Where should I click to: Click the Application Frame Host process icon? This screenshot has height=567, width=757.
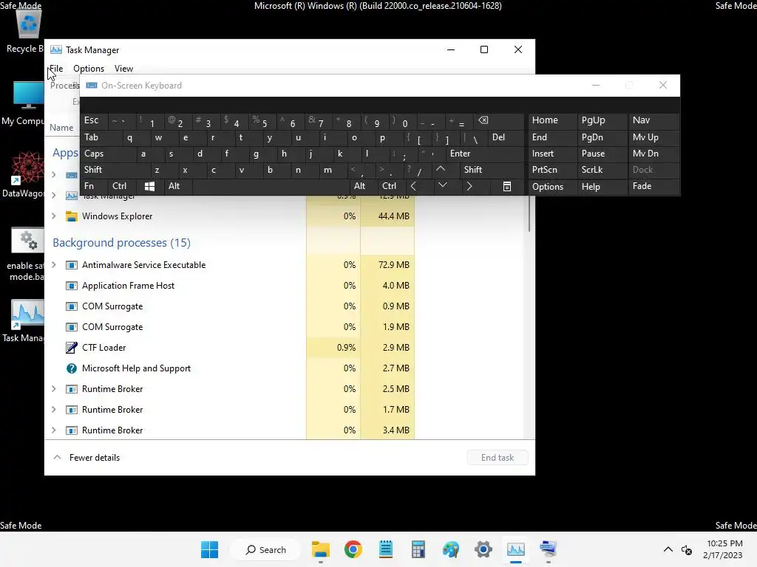point(72,286)
